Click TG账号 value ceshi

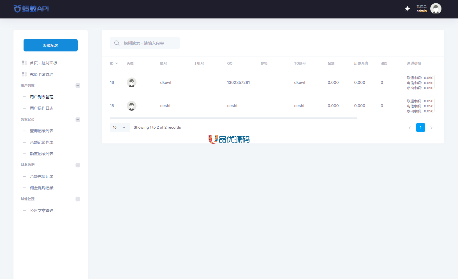click(x=299, y=106)
